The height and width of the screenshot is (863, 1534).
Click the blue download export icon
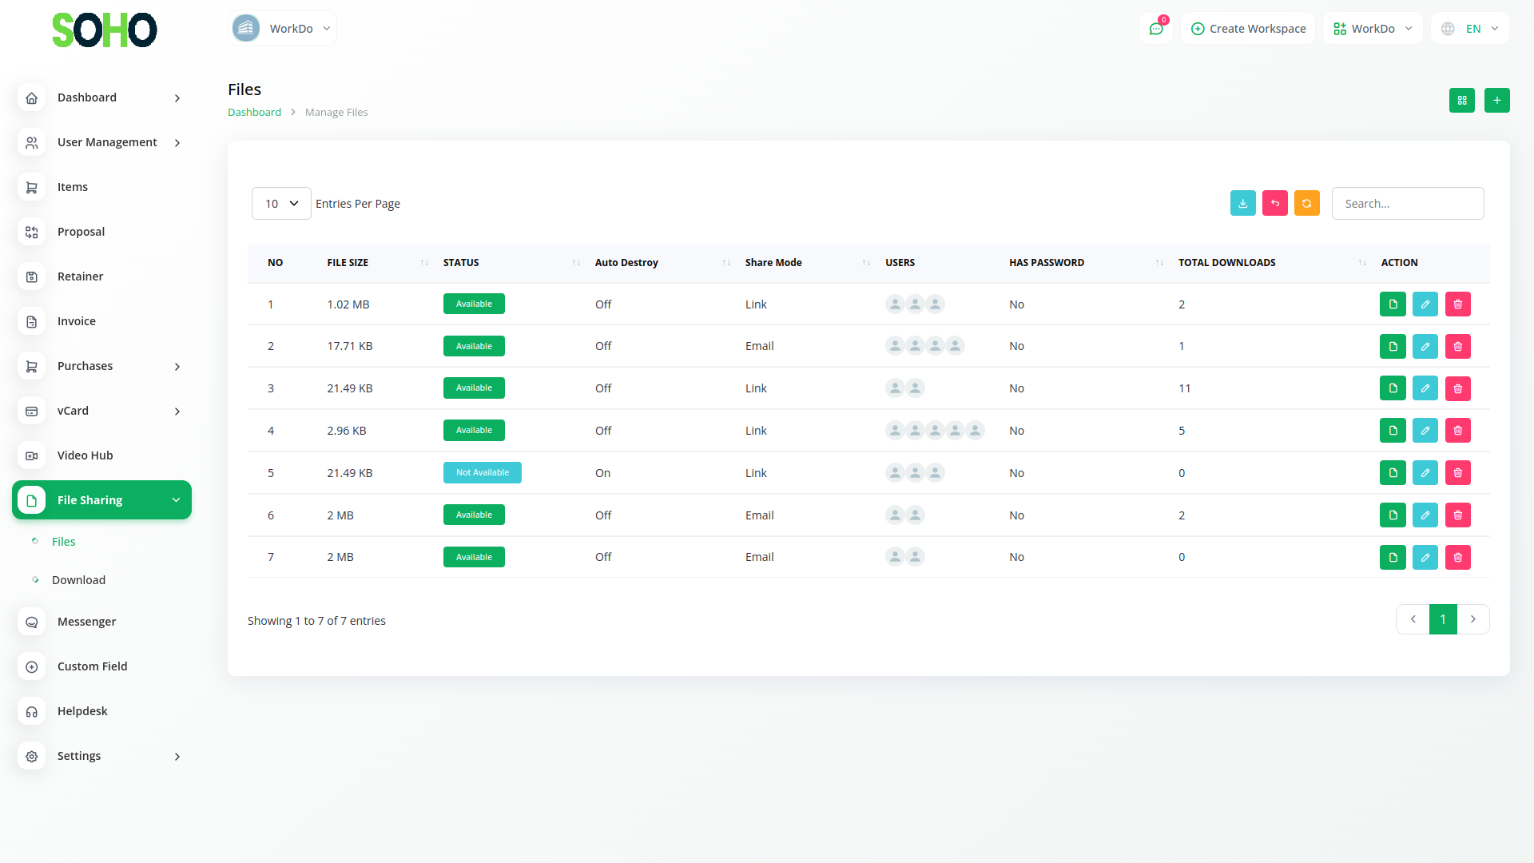(x=1242, y=204)
